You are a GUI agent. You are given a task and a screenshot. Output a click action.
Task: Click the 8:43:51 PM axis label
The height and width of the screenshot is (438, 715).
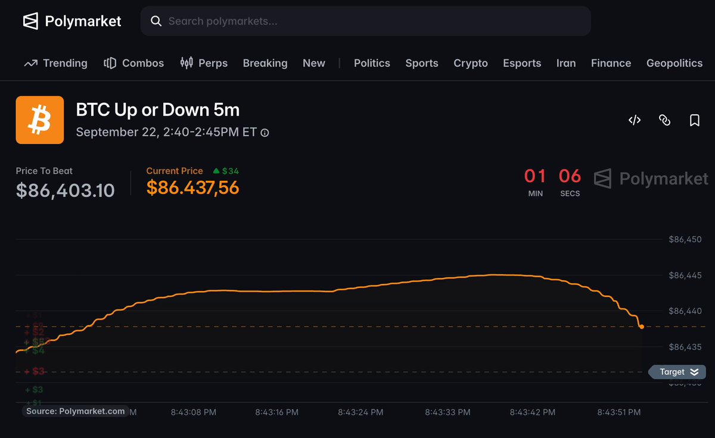coord(619,412)
